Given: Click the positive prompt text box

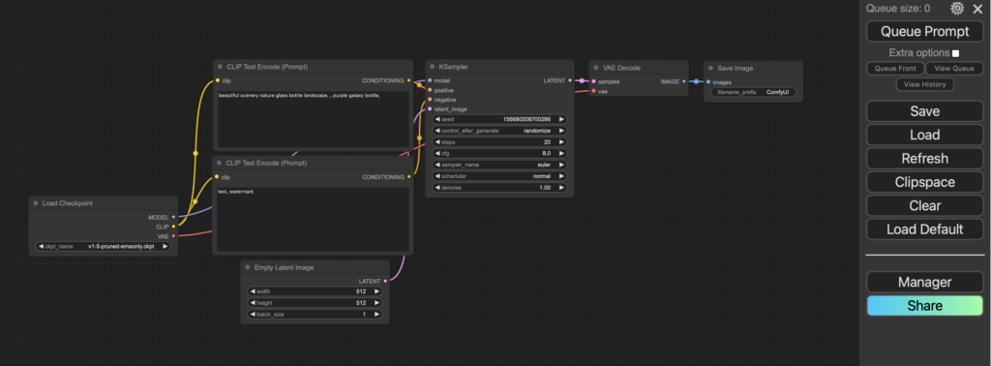Looking at the screenshot, I should (x=313, y=120).
